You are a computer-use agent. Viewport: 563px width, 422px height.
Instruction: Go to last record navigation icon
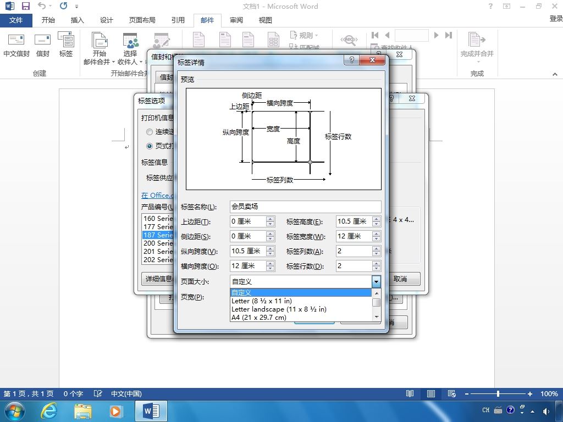[449, 35]
